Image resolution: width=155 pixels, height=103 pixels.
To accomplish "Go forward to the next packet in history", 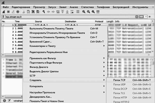I will pos(53,12).
